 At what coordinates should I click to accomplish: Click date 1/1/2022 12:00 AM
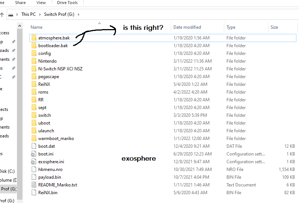point(191,138)
